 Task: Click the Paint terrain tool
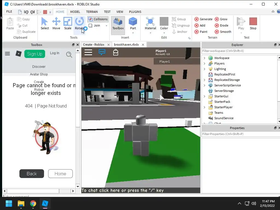coord(201,32)
